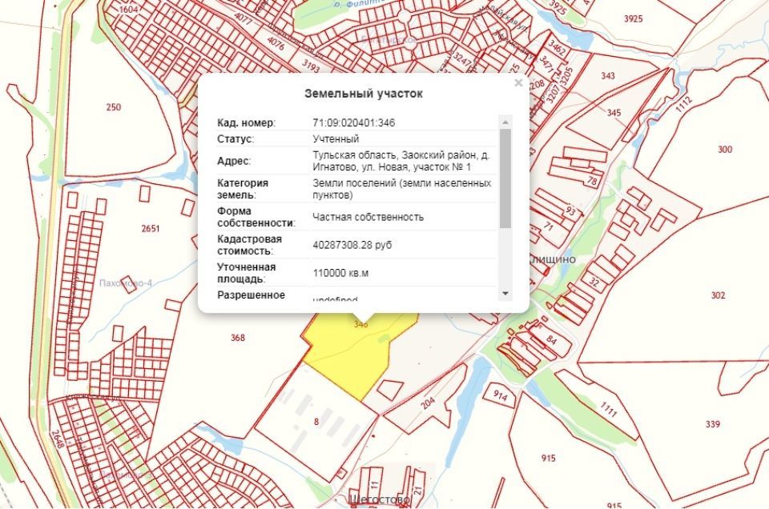Click the Адрес label

(x=233, y=161)
